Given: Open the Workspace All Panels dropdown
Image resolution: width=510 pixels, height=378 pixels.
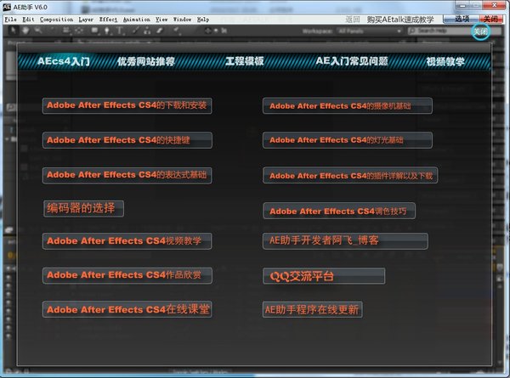Looking at the screenshot, I should 370,31.
